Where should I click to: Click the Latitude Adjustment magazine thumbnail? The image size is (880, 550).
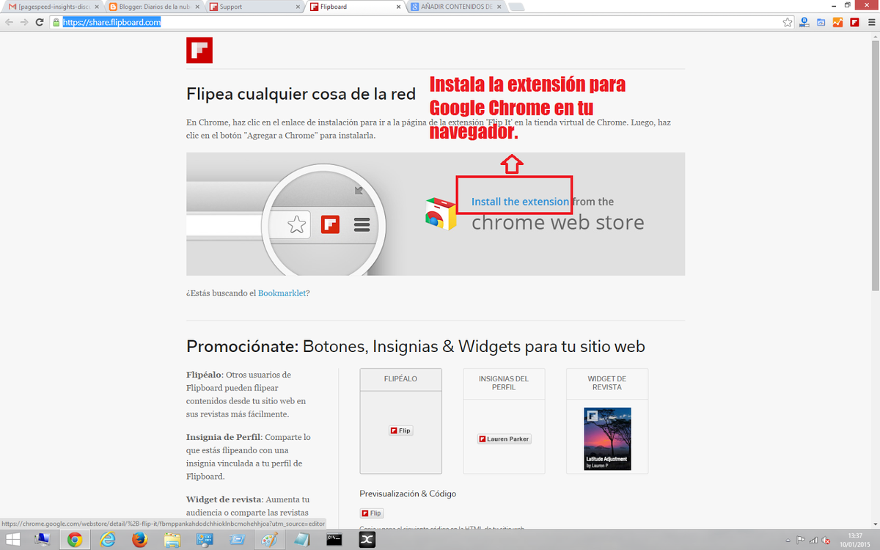[606, 439]
